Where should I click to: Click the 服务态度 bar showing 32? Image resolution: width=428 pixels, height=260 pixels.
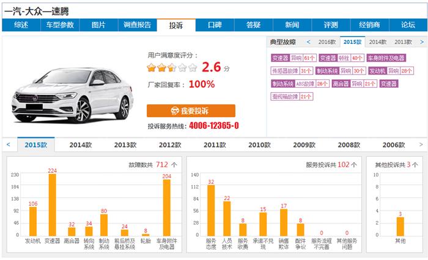[211, 211]
